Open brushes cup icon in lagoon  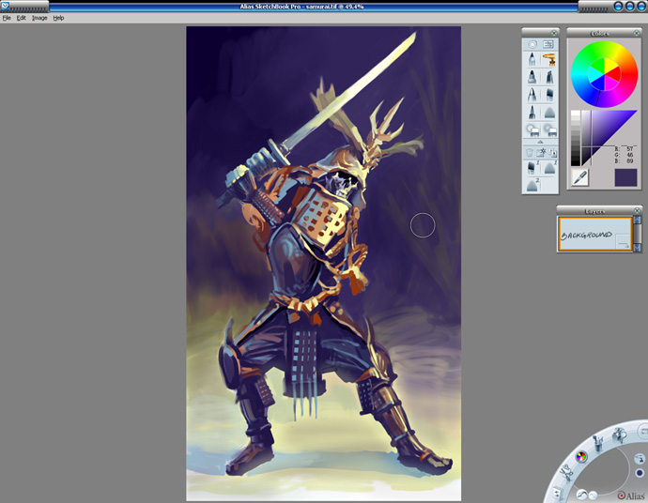(598, 443)
